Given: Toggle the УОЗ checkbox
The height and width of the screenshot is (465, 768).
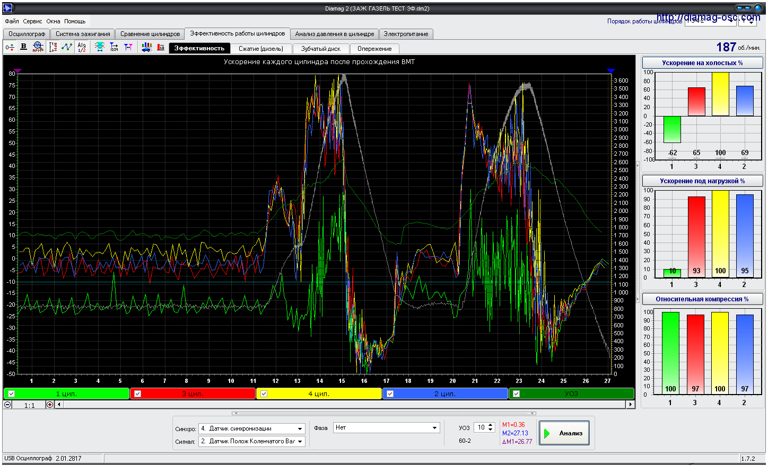Looking at the screenshot, I should click(x=516, y=394).
